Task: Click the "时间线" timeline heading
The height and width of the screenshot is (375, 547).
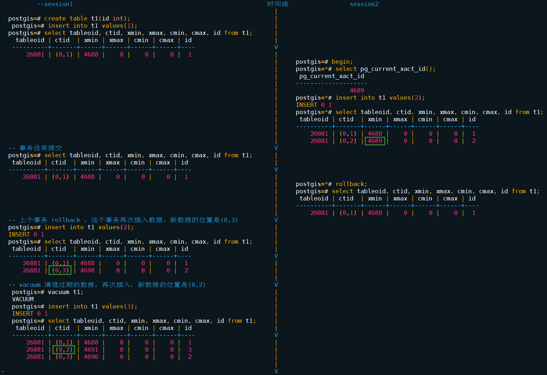Action: 277,4
